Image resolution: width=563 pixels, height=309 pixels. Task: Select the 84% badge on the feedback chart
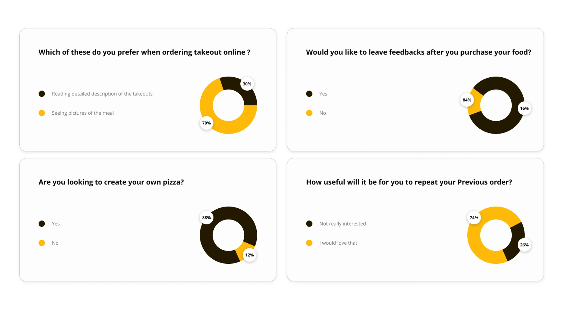pyautogui.click(x=467, y=100)
